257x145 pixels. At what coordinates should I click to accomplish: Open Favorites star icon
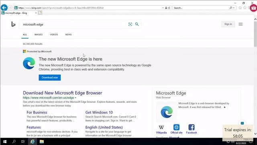pyautogui.click(x=245, y=8)
